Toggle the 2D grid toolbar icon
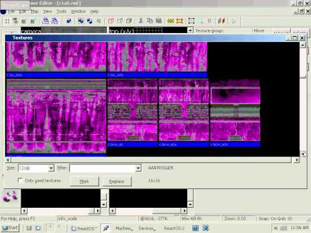 (7, 21)
